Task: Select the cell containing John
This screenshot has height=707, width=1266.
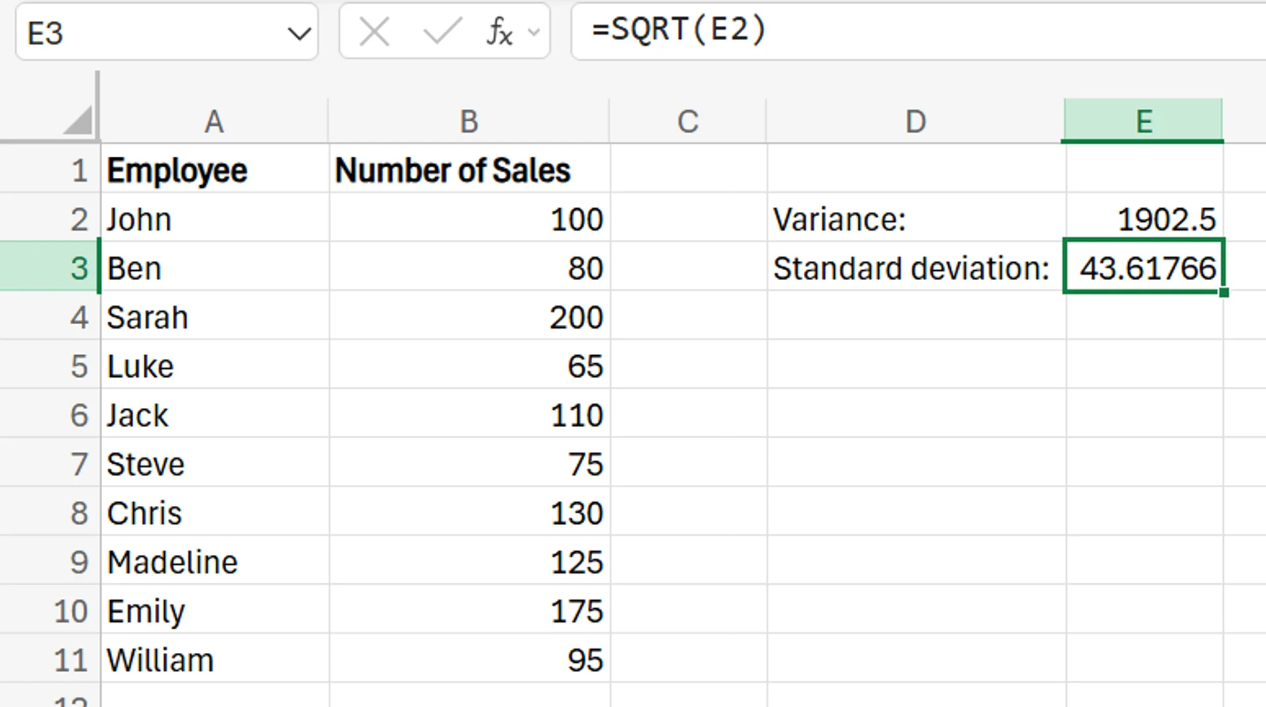Action: (215, 218)
